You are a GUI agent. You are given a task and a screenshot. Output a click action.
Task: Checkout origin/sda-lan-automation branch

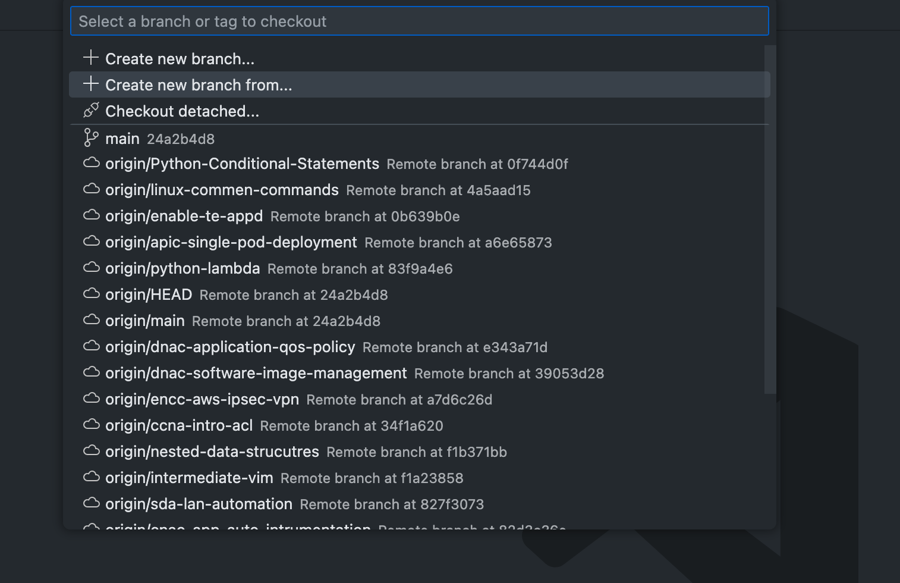pyautogui.click(x=199, y=504)
